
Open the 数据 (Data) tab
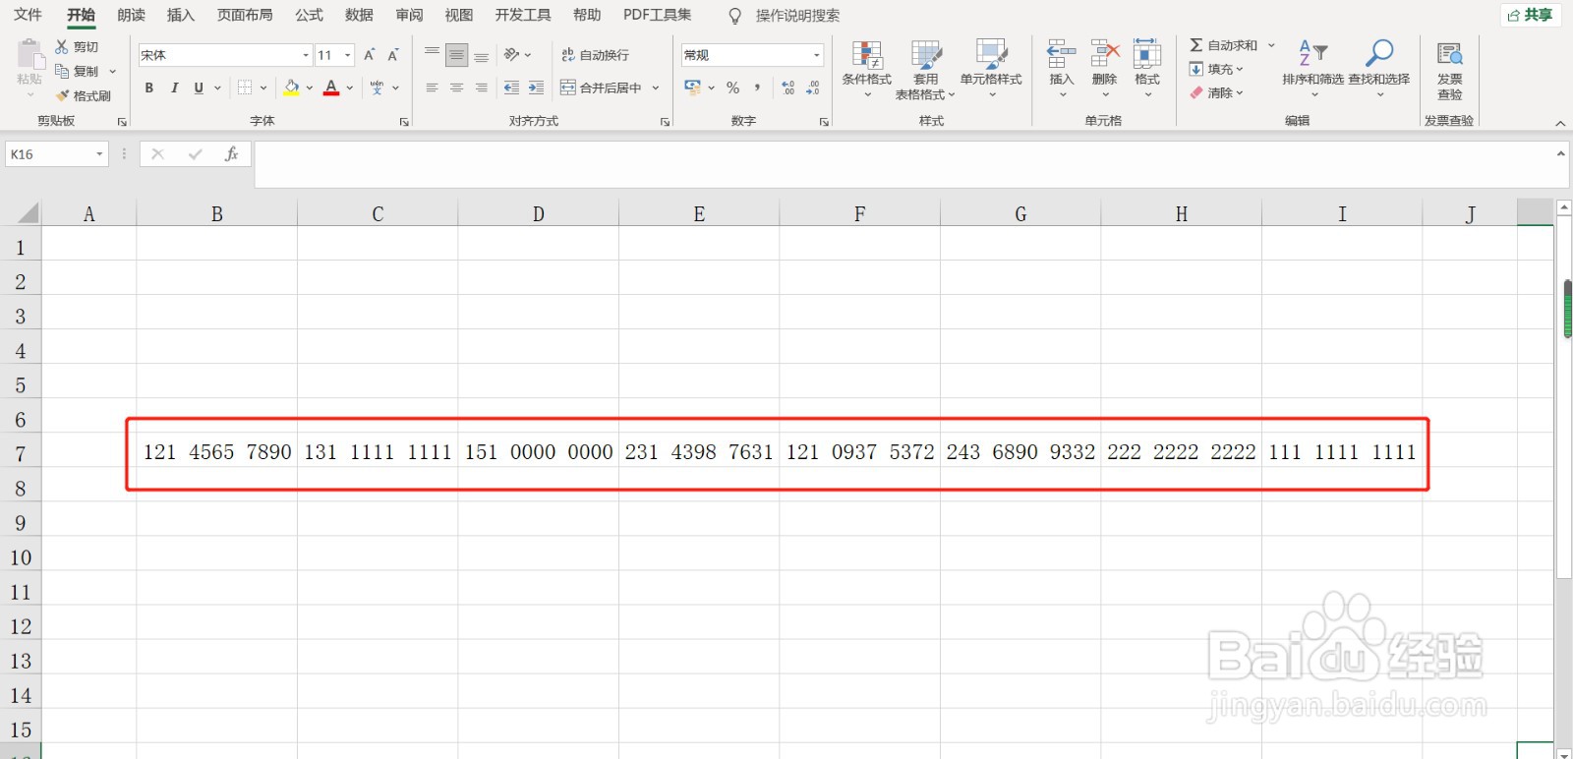pyautogui.click(x=360, y=15)
